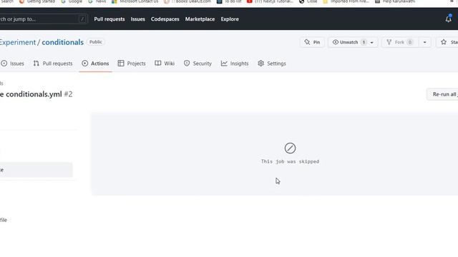Open the News bookmark in bookmarks bar
This screenshot has height=257, width=458.
pos(97,1)
